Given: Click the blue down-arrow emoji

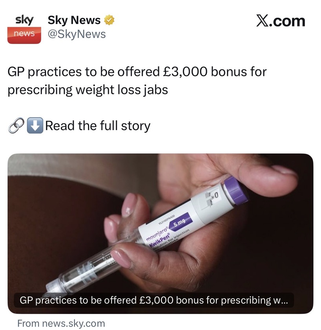Looking at the screenshot, I should pos(35,125).
